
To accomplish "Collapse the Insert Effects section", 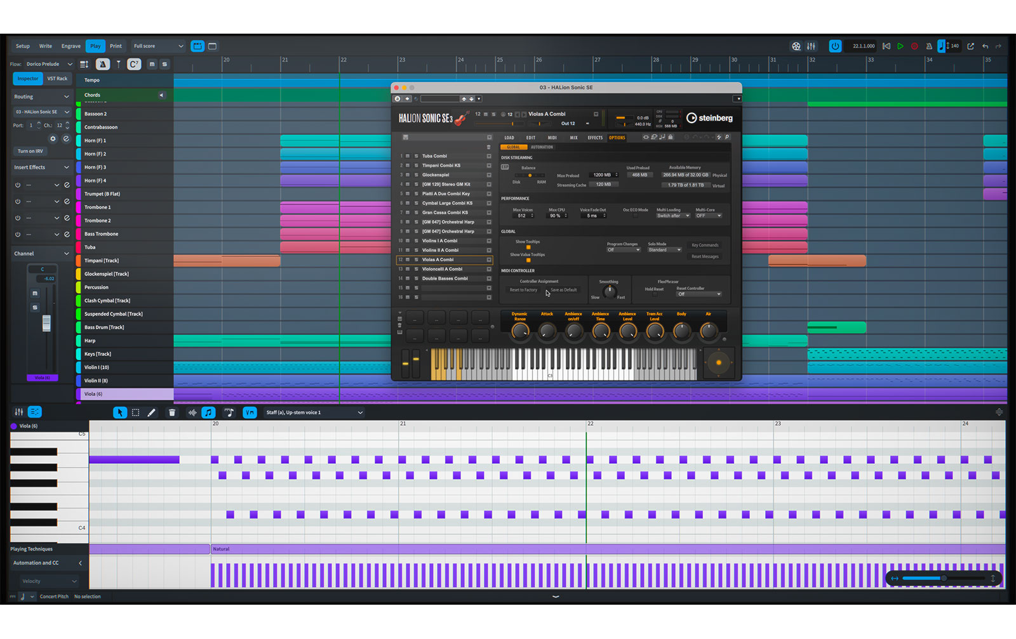I will pos(66,168).
